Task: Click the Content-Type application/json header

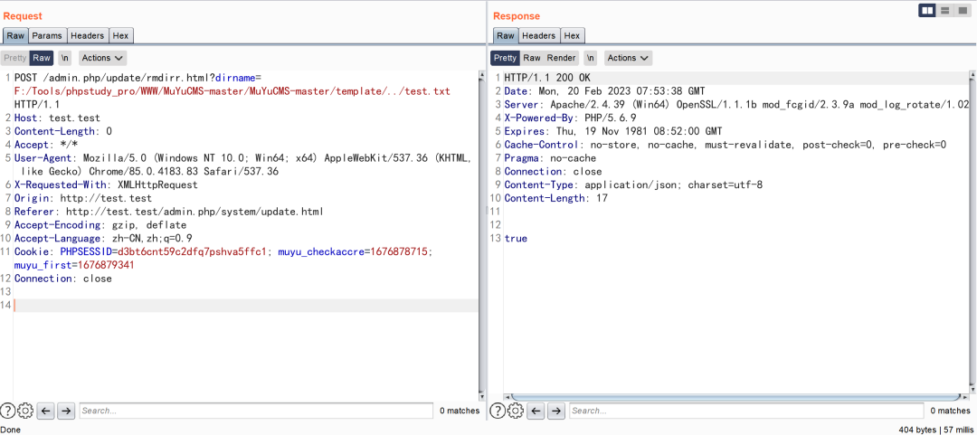Action: coord(633,184)
